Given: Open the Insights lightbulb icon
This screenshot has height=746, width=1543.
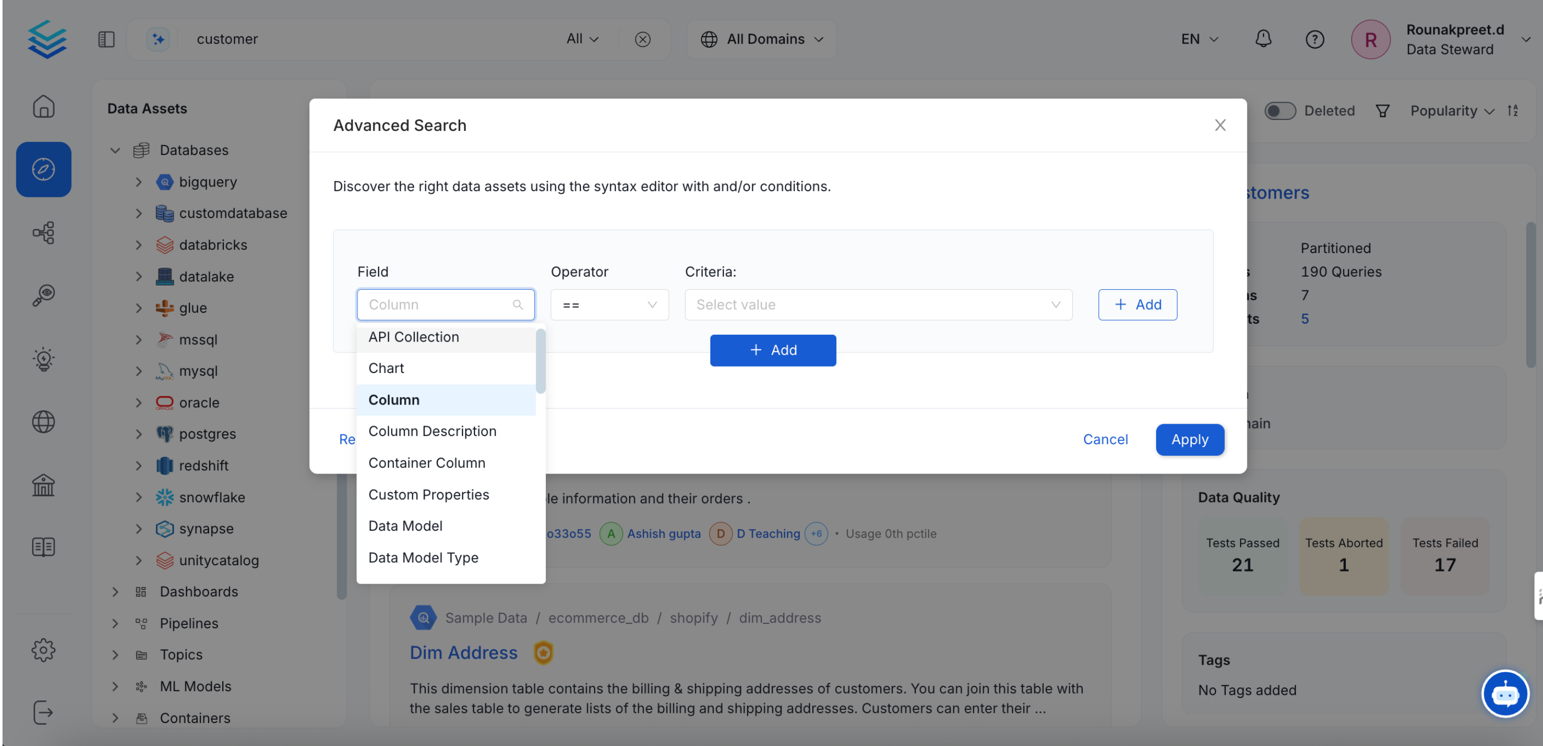Looking at the screenshot, I should pos(43,359).
